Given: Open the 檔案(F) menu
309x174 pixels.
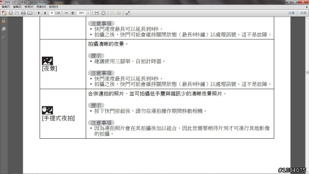Looking at the screenshot, I should 6,7.
